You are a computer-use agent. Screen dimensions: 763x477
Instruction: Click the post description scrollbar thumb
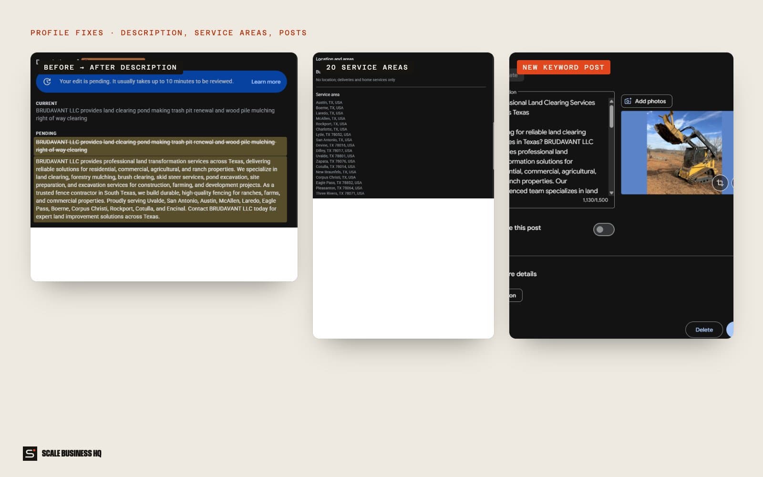click(611, 116)
